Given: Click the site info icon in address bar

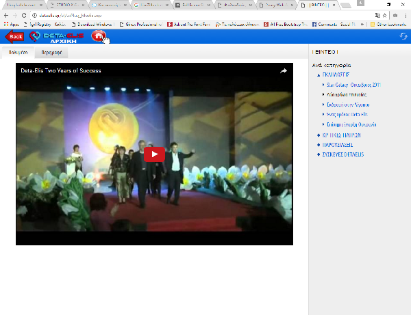Looking at the screenshot, I should (x=34, y=16).
